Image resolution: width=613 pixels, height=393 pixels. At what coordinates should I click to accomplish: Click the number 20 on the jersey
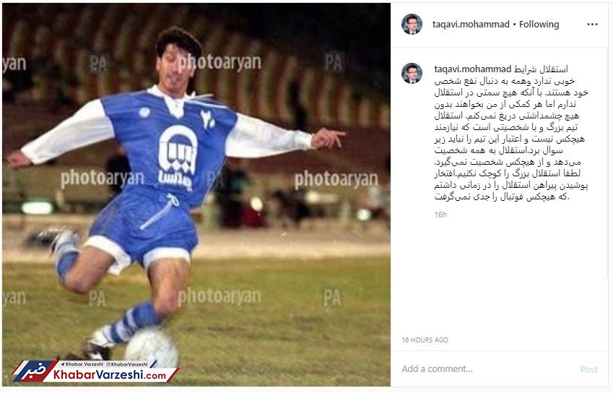pos(208,119)
